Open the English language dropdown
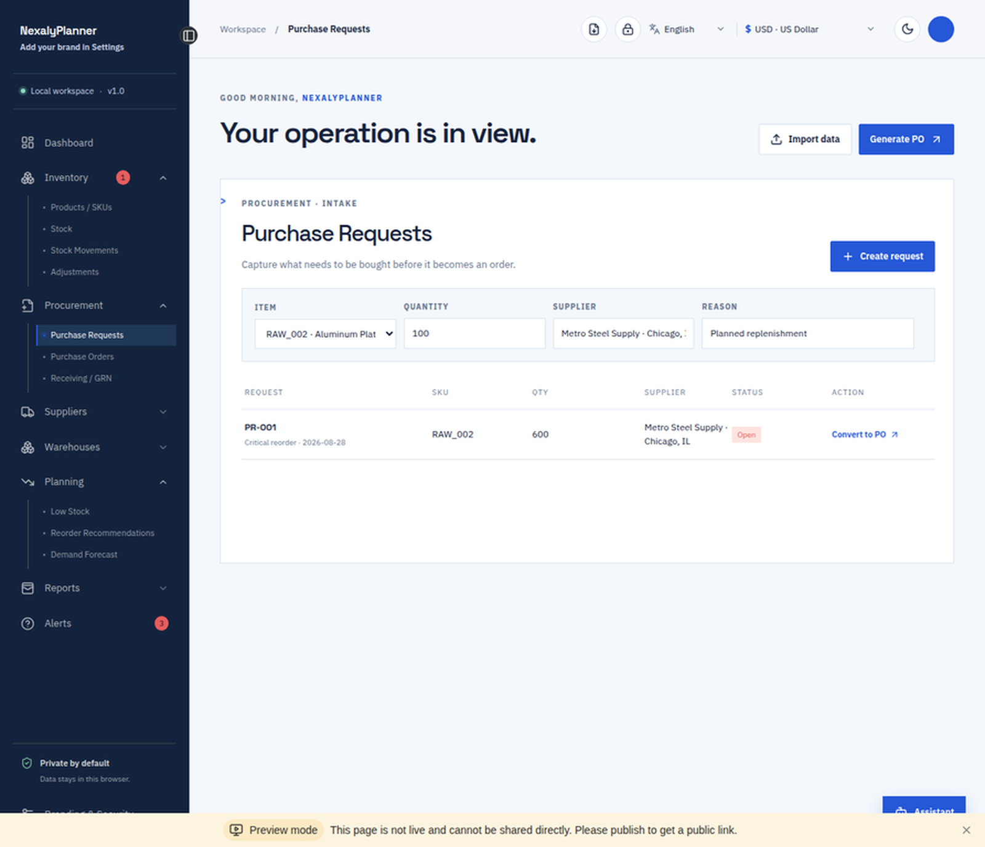The width and height of the screenshot is (985, 847). coord(687,30)
